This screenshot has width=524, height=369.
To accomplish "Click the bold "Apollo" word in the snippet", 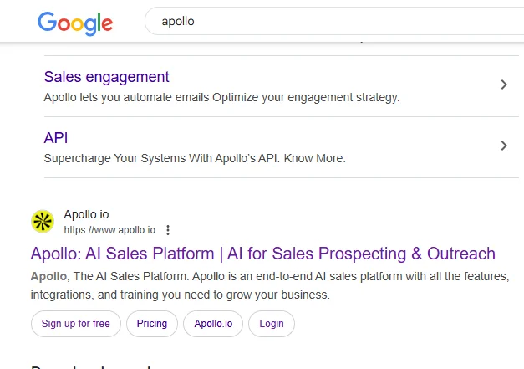I will [48, 275].
